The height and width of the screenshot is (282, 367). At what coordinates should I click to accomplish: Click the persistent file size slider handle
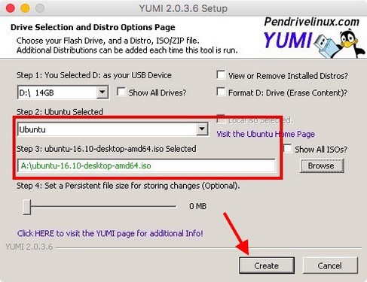(26, 207)
